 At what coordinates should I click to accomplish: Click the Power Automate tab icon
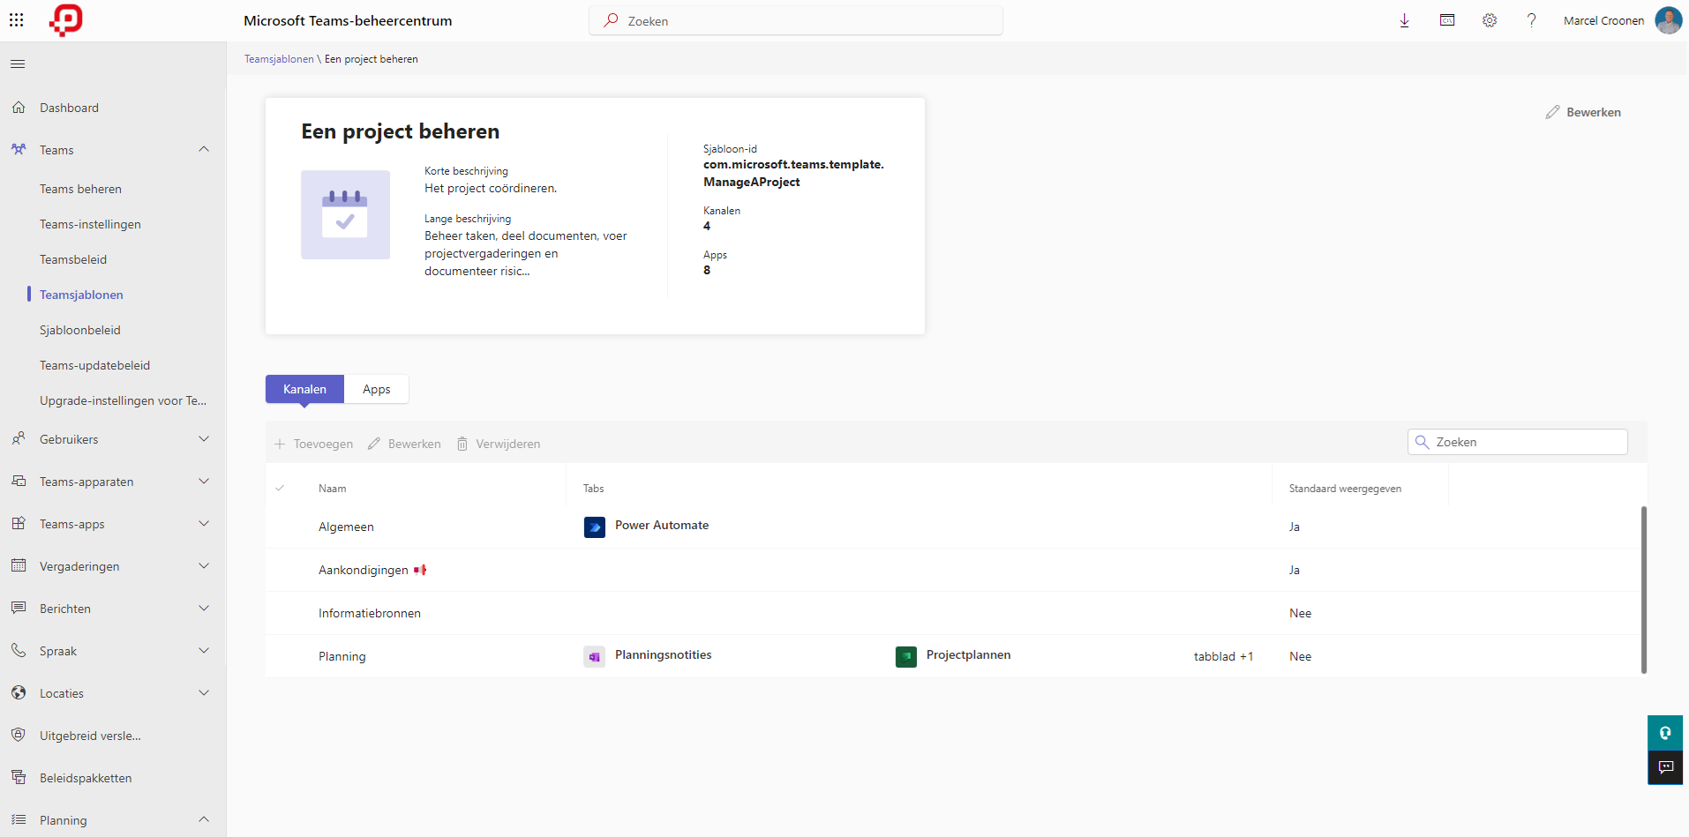[x=595, y=527]
